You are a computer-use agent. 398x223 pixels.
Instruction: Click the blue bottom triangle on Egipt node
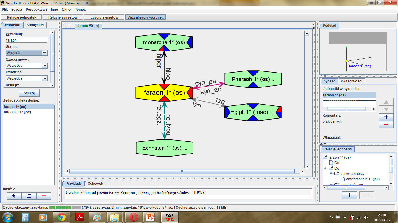coord(253,118)
